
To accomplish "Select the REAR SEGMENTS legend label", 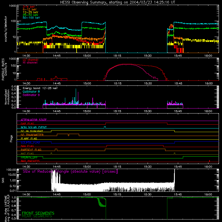I will [37, 216].
